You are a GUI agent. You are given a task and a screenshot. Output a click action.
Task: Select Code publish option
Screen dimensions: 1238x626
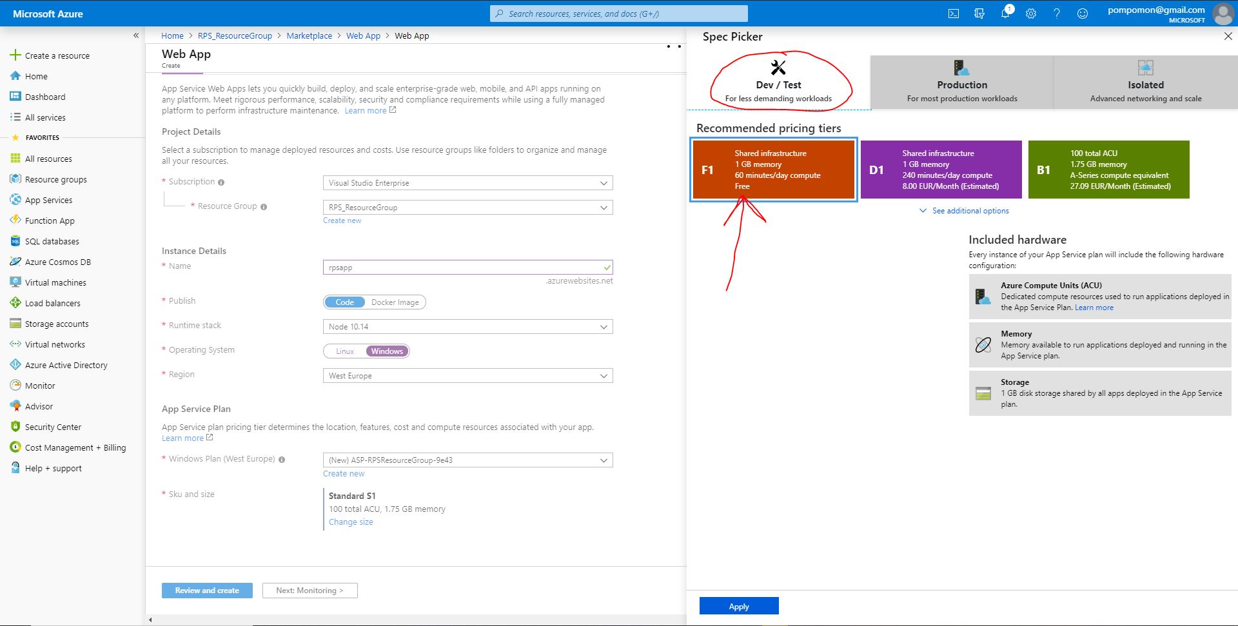pyautogui.click(x=344, y=302)
